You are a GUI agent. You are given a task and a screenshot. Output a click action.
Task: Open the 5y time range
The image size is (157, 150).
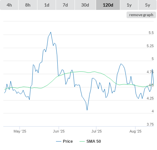point(148,5)
